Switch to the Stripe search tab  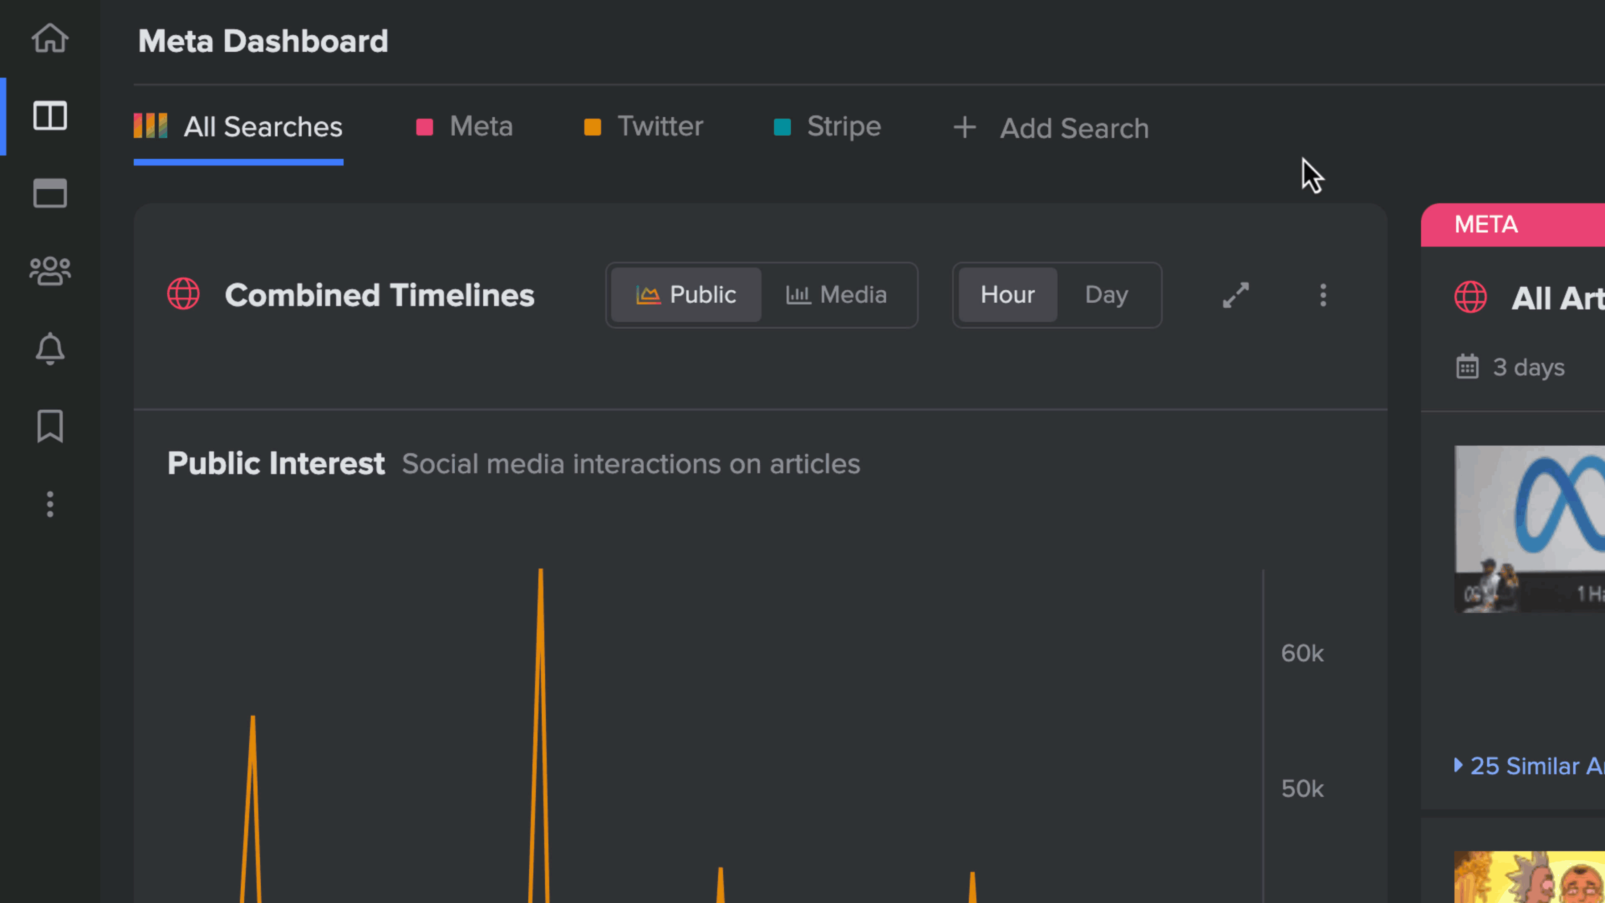click(x=827, y=127)
